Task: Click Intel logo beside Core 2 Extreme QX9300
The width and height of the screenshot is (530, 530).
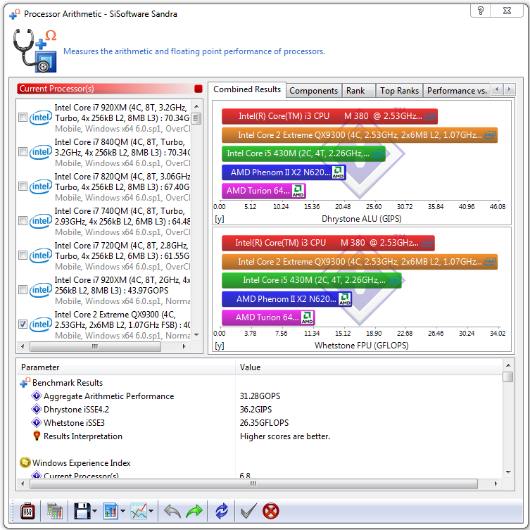Action: pyautogui.click(x=41, y=324)
